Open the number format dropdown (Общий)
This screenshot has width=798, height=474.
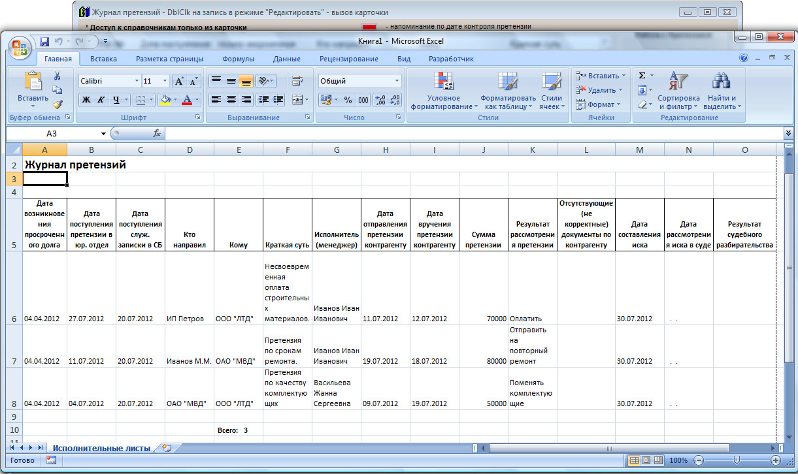397,82
